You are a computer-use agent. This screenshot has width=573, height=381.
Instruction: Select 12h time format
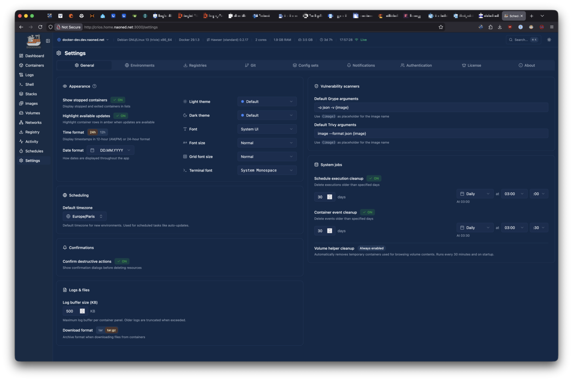[103, 132]
